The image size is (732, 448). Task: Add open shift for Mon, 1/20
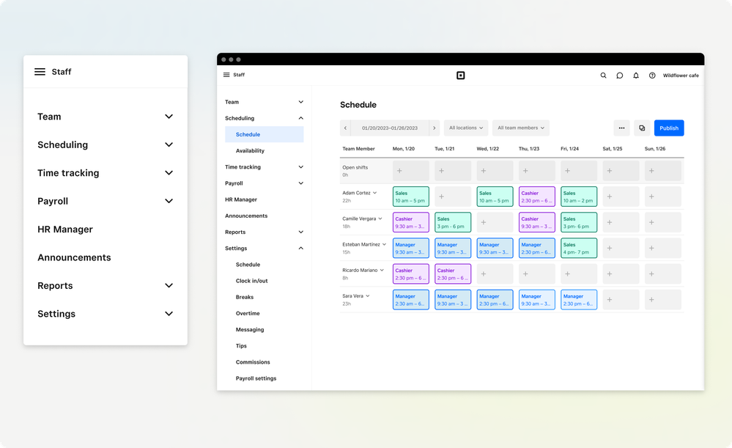click(x=399, y=171)
